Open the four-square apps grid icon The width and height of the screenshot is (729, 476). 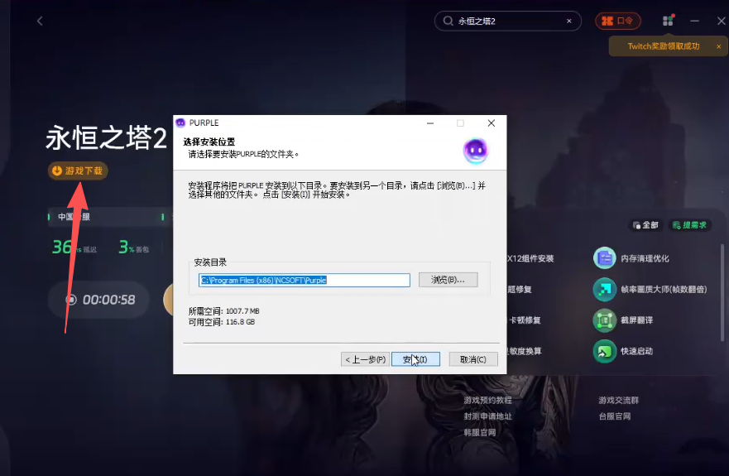(669, 21)
